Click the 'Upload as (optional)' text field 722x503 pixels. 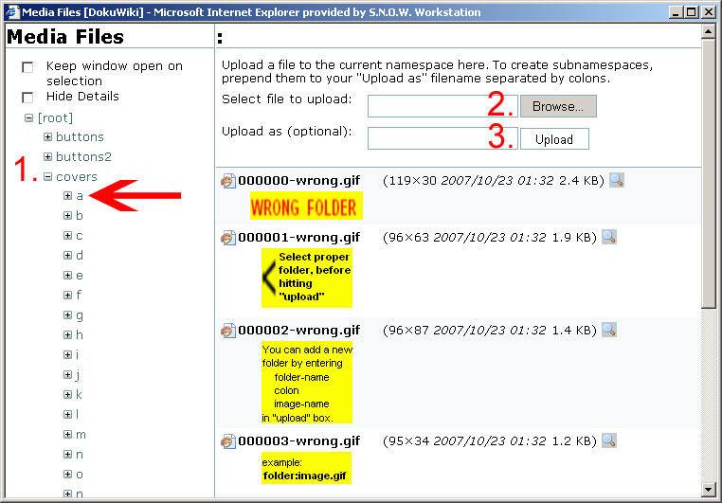coord(442,138)
